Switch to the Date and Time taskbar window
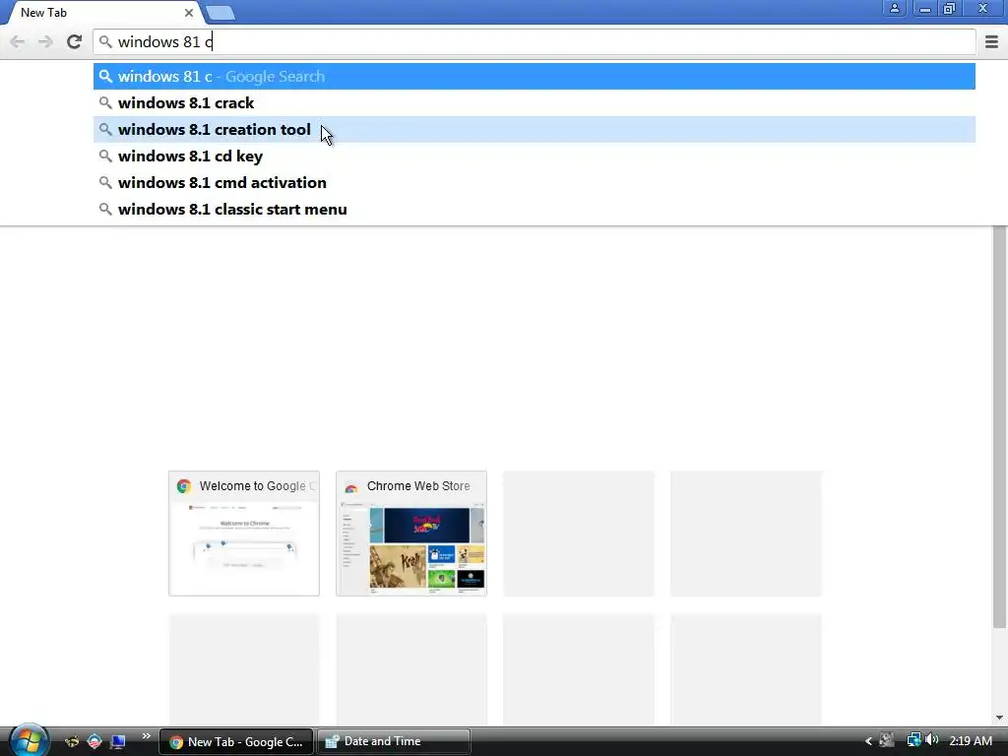The image size is (1008, 756). 394,742
